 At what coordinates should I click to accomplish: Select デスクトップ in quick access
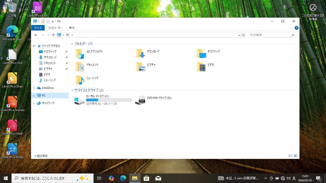click(x=50, y=52)
